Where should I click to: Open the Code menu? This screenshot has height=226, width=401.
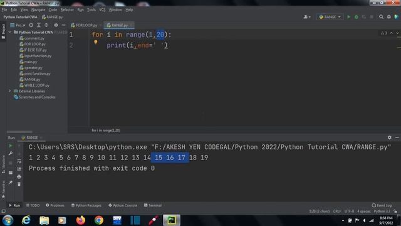53,10
